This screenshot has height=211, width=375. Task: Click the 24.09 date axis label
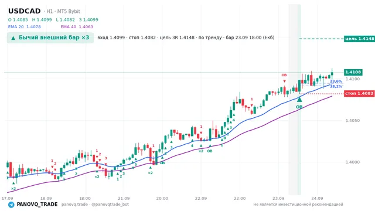(317, 198)
